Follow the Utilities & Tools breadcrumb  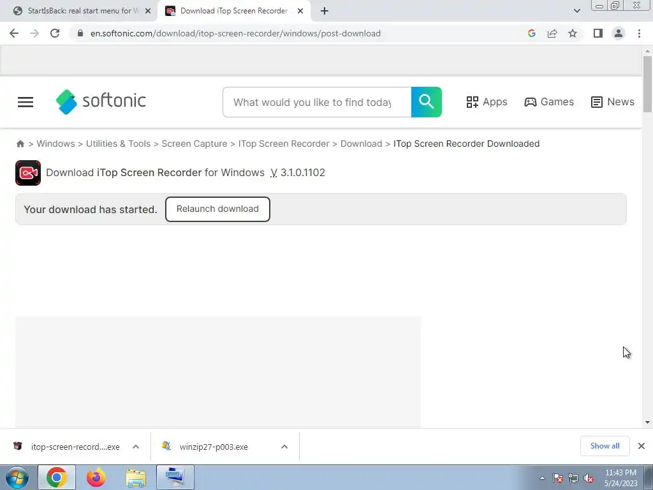(x=118, y=144)
